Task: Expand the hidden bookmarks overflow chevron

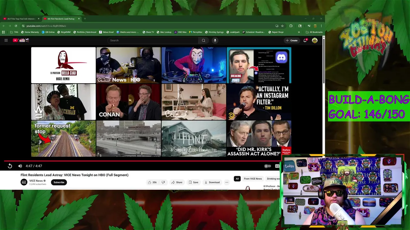Action: point(299,32)
